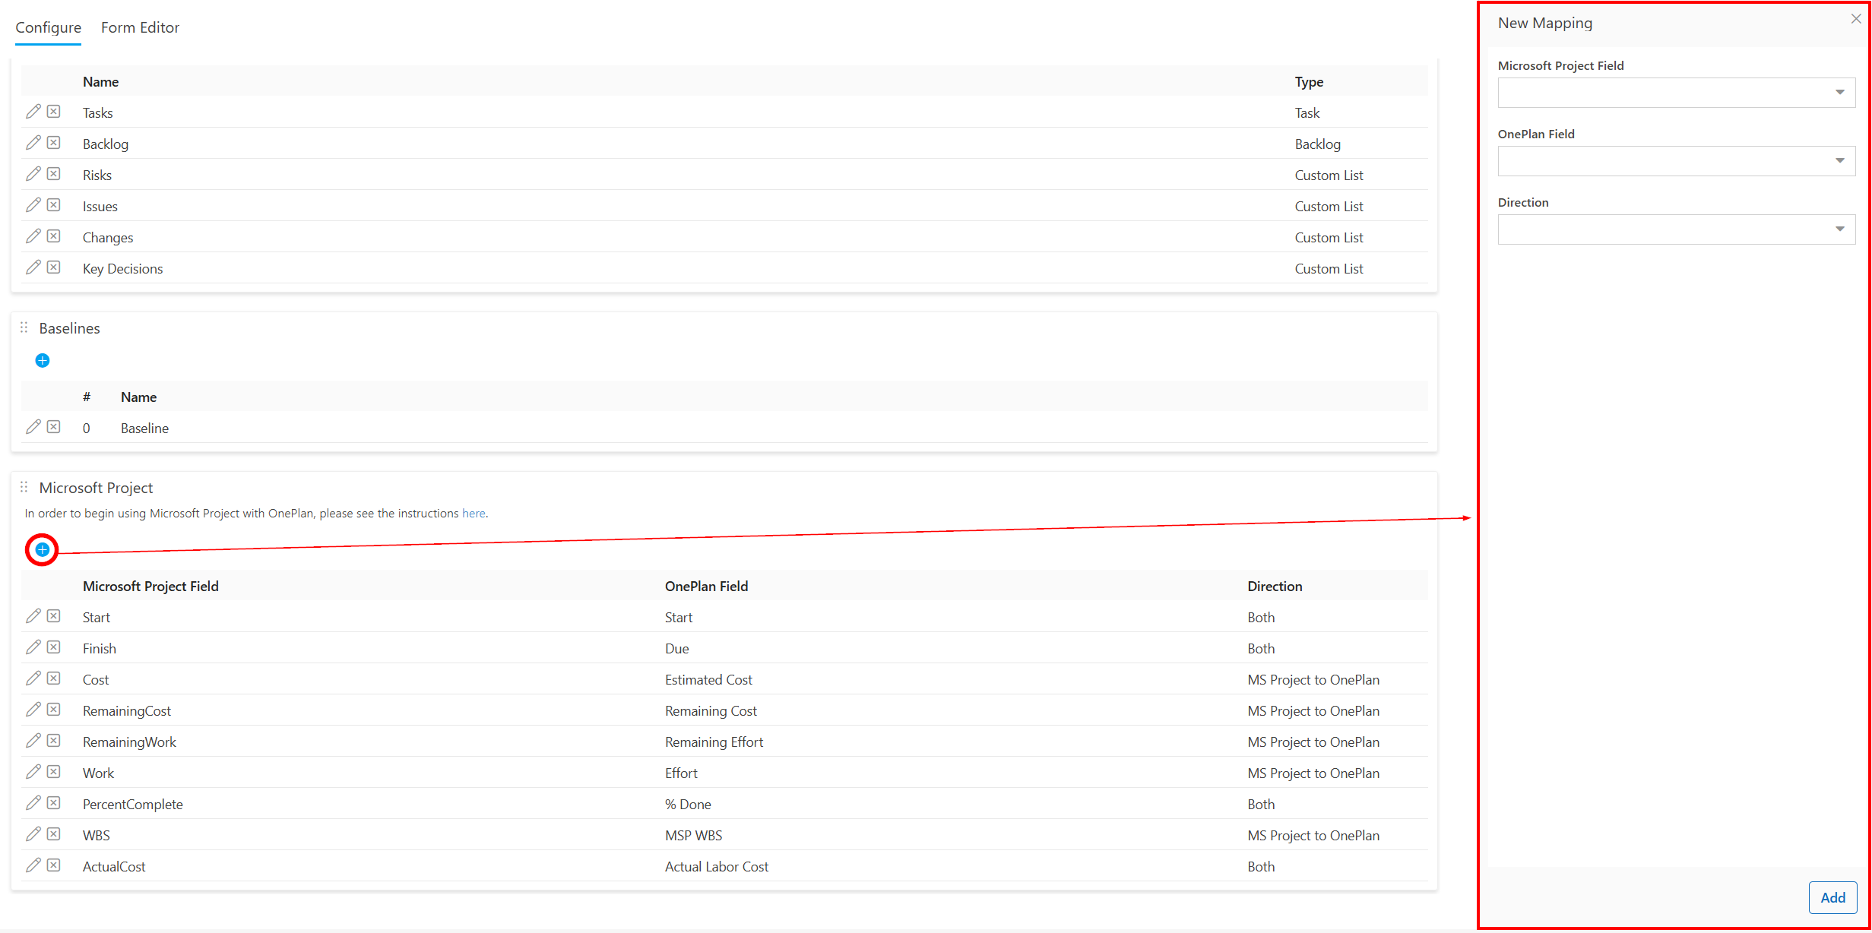Screen dimensions: 1872x933
Task: Delete the Finish to Due mapping
Action: pos(53,647)
